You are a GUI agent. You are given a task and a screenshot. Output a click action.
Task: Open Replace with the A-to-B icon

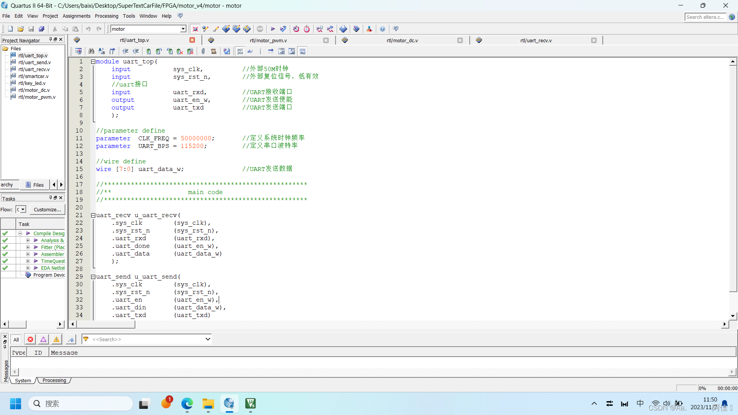pos(101,51)
